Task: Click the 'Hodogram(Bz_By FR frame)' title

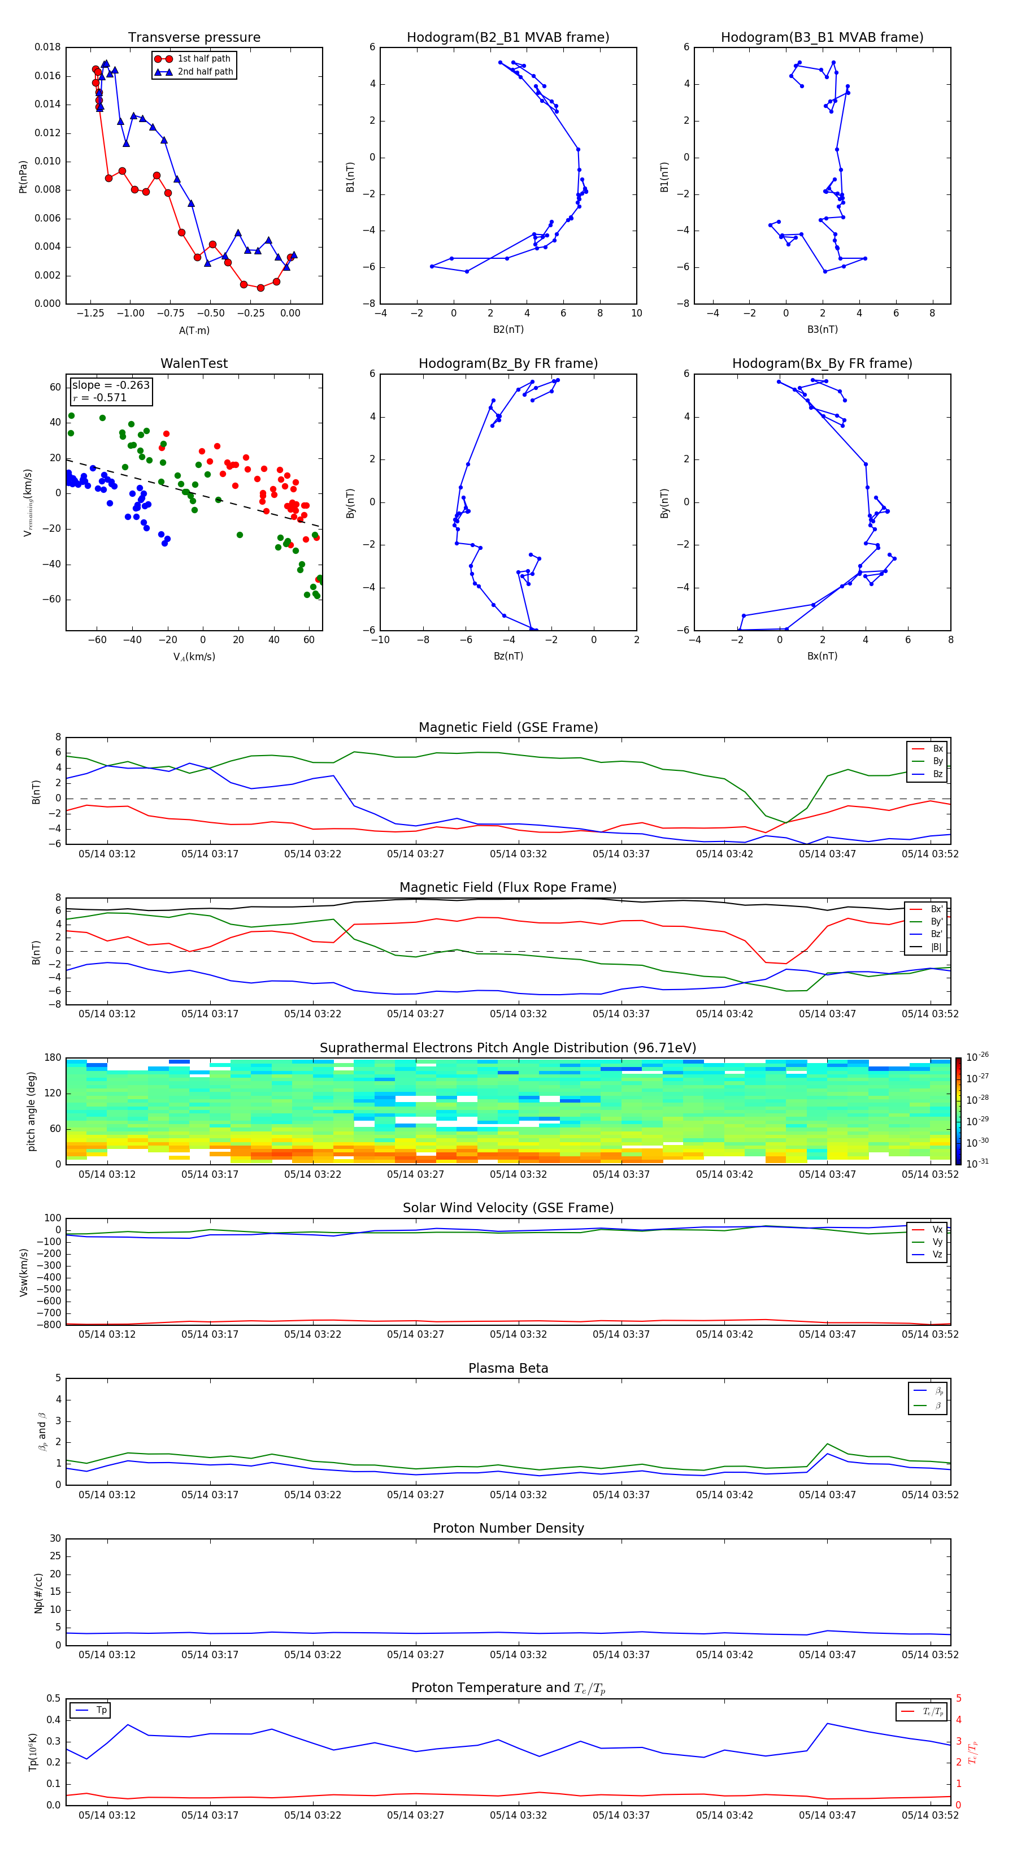Action: point(508,363)
